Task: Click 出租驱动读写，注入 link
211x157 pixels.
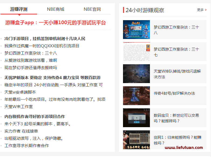Action: tap(34, 139)
